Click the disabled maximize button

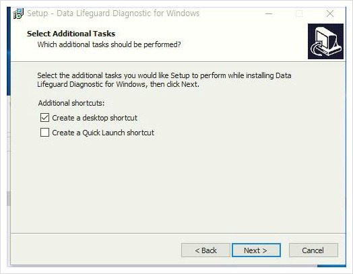click(299, 13)
